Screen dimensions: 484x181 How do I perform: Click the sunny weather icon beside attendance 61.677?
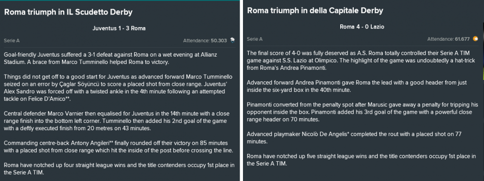click(475, 39)
